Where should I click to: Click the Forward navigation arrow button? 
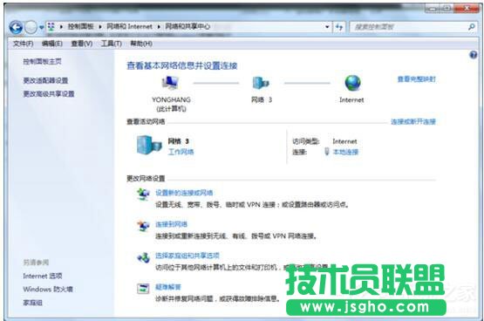[x=31, y=27]
